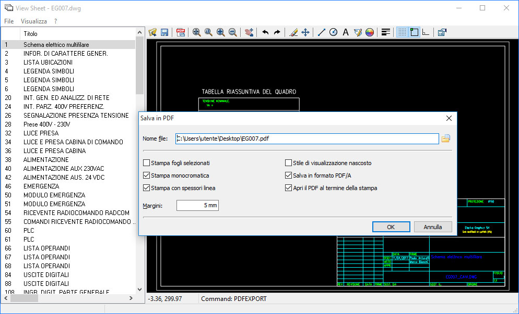Screen dimensions: 519x314
Task: Select sheet INT. PARZ. 400V PREFERENZ.
Action: tap(68, 107)
